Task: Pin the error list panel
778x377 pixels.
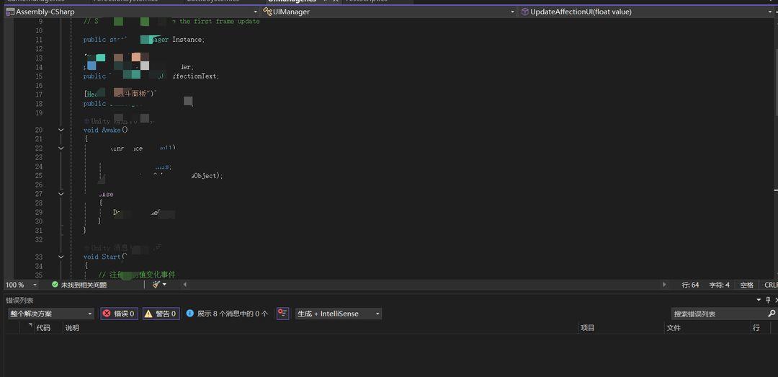Action: 766,300
